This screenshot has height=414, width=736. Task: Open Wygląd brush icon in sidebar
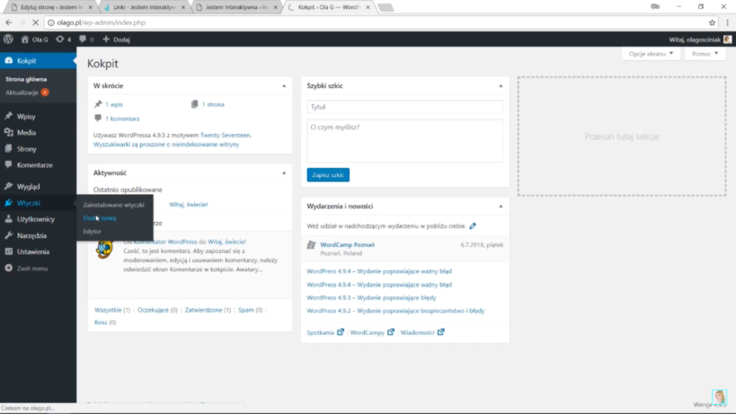[x=8, y=186]
